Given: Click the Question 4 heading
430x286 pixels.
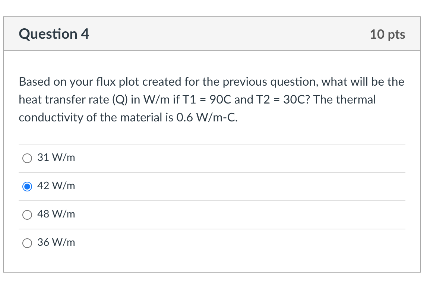Looking at the screenshot, I should (x=54, y=34).
